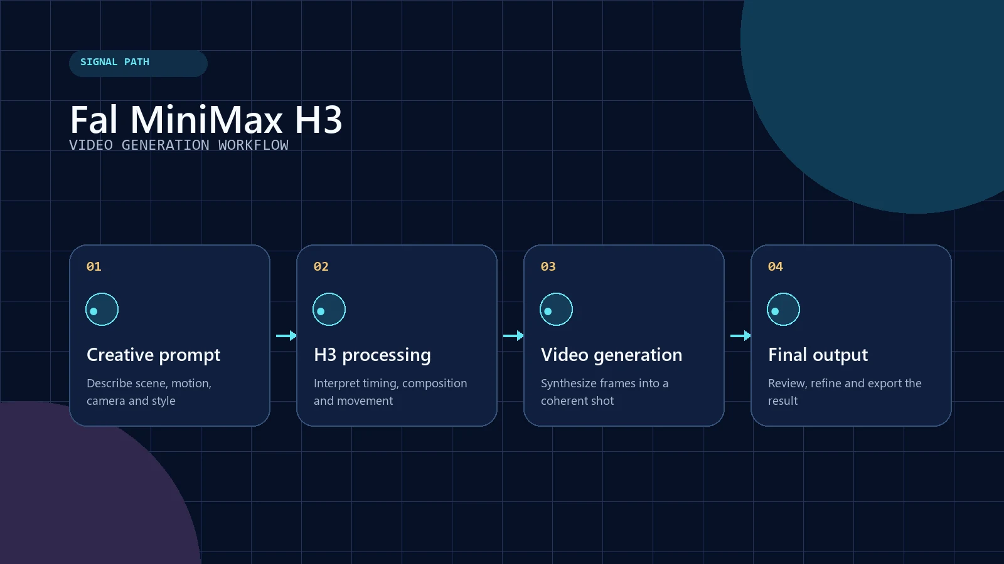Click step number 04
The height and width of the screenshot is (564, 1004).
coord(776,266)
